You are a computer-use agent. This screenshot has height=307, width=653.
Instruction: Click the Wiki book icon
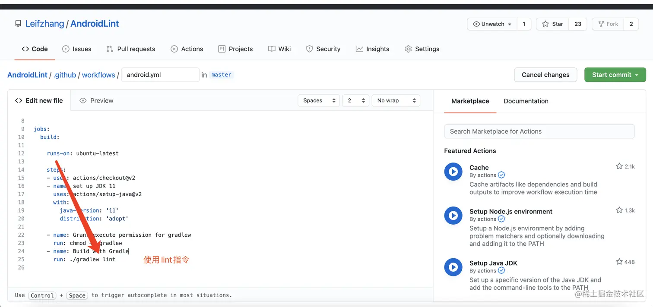[272, 49]
